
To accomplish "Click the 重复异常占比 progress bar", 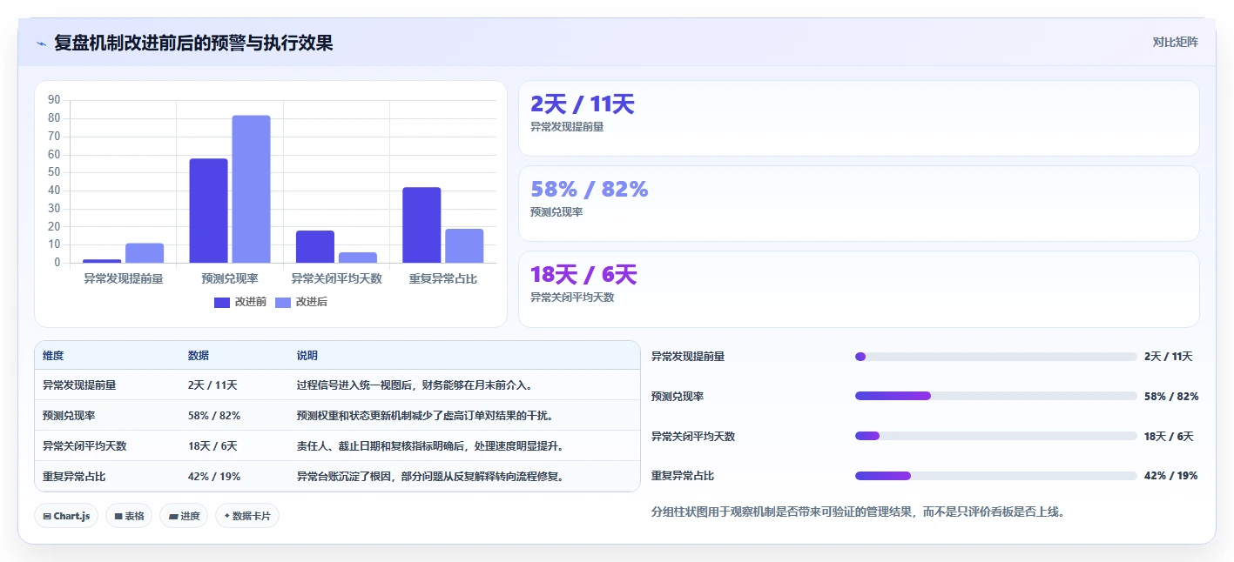I will 996,476.
